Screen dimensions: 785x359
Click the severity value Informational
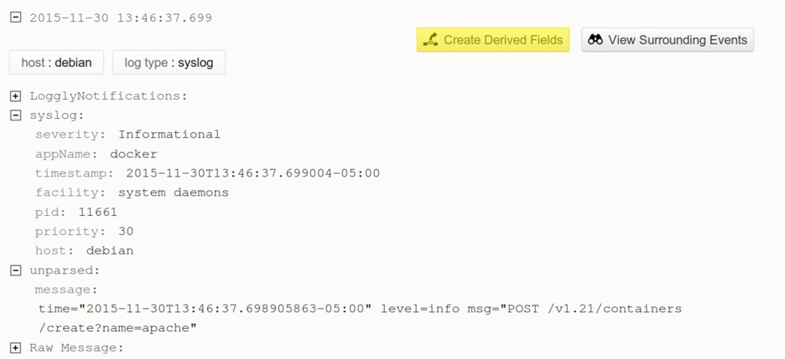pyautogui.click(x=169, y=135)
